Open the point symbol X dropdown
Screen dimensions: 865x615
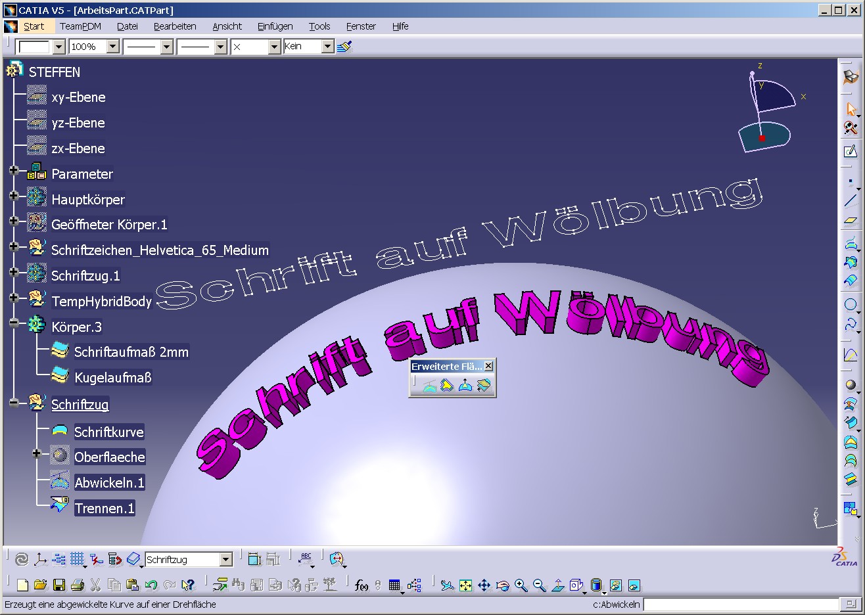tap(274, 47)
